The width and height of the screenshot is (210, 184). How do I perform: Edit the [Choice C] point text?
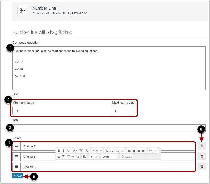29,167
